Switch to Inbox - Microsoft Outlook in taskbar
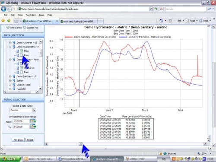 coord(39,159)
